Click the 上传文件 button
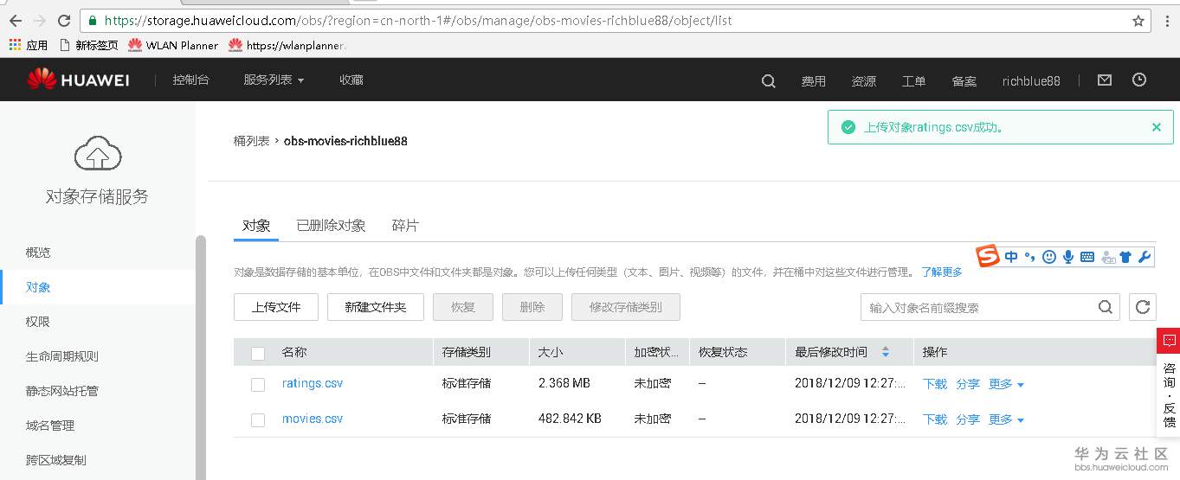Screen dimensions: 1180x480 (x=276, y=307)
